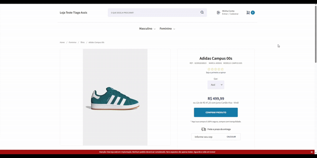
Task: Click the Adidas Campus 00s product title
Action: point(216,58)
